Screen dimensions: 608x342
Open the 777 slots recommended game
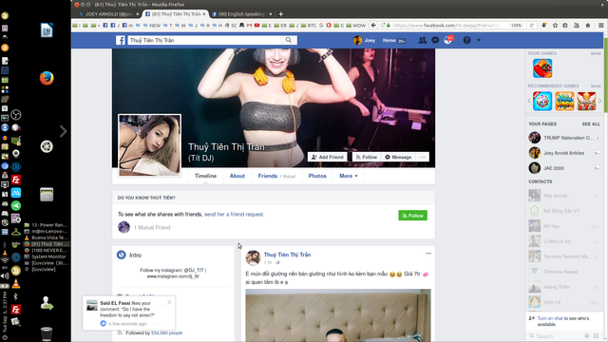pyautogui.click(x=586, y=102)
